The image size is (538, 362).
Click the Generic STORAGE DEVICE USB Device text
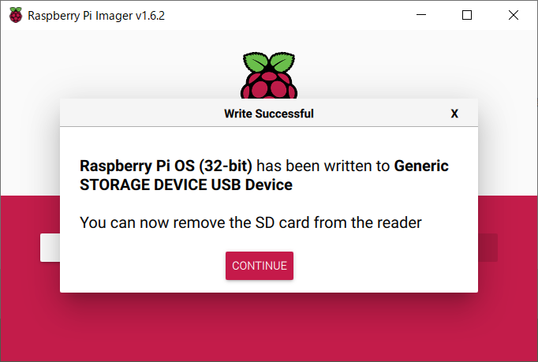(x=263, y=175)
